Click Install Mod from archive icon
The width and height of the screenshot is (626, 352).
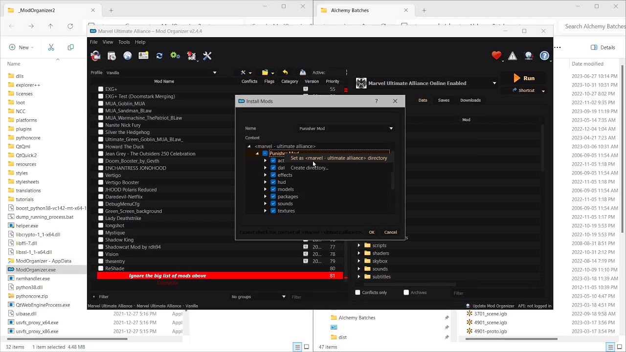[x=112, y=56]
